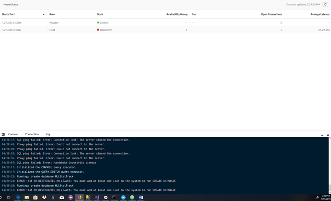
Task: Open the light-blue circle taskbar app
Action: click(x=123, y=198)
